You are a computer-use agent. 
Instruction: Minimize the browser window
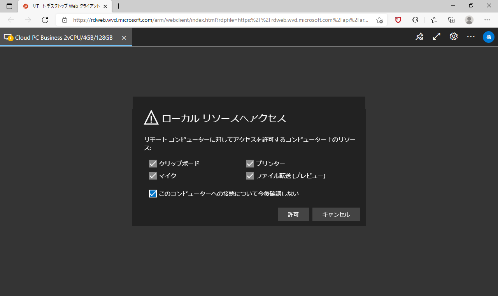tap(453, 6)
